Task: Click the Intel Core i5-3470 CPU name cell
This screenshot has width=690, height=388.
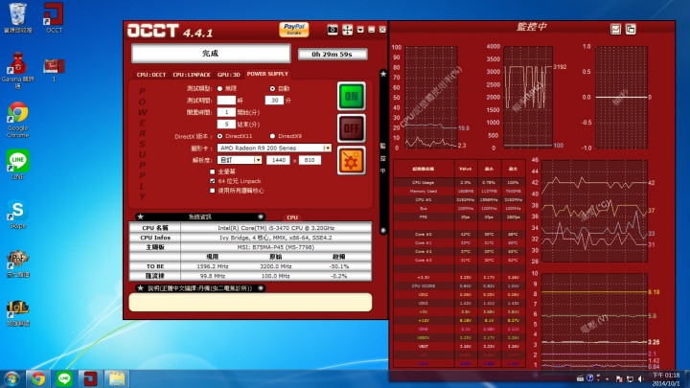Action: click(276, 228)
